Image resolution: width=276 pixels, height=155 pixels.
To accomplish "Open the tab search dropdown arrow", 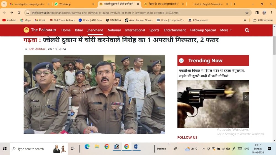I will (4, 4).
